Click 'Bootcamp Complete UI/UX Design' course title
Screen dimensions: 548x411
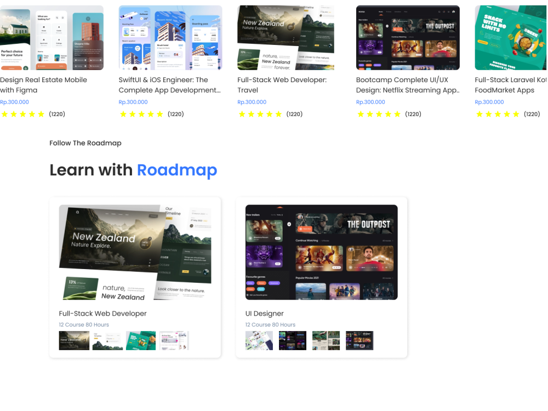tap(408, 85)
